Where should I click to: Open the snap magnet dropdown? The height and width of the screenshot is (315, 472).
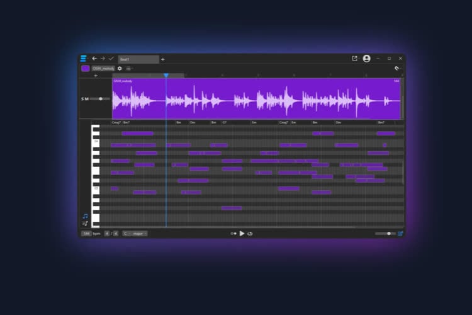(x=398, y=69)
